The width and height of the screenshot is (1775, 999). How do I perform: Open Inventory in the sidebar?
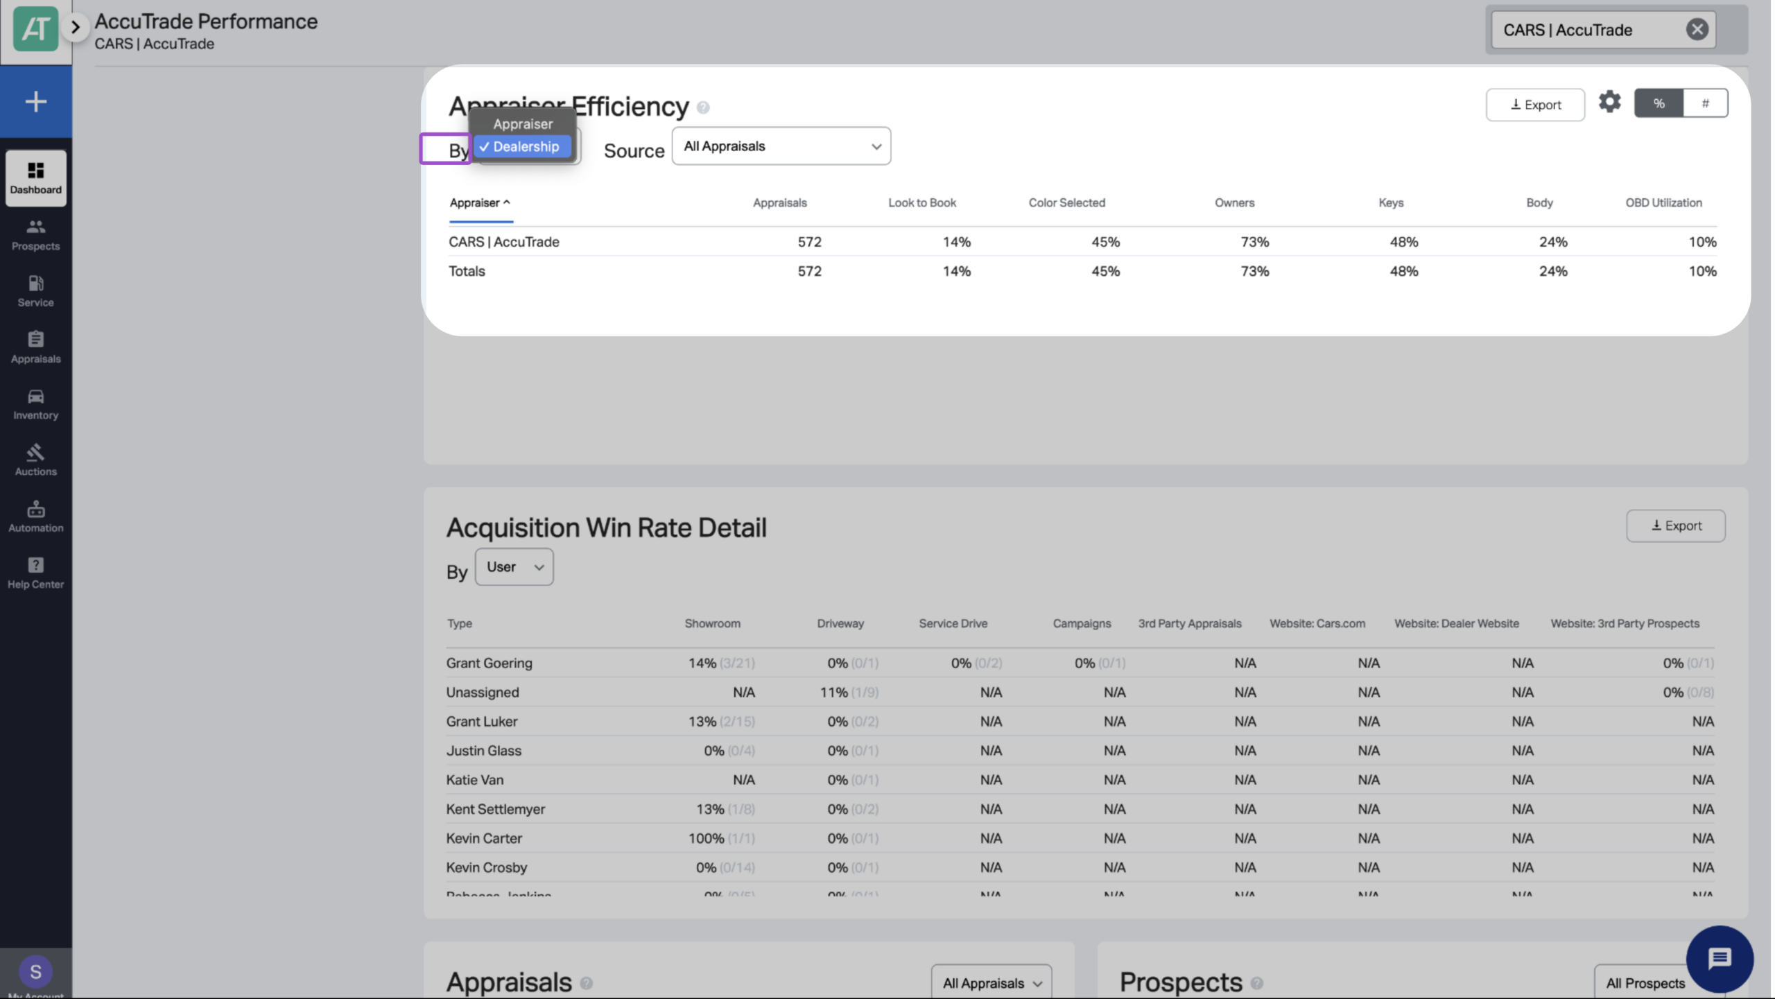point(35,404)
